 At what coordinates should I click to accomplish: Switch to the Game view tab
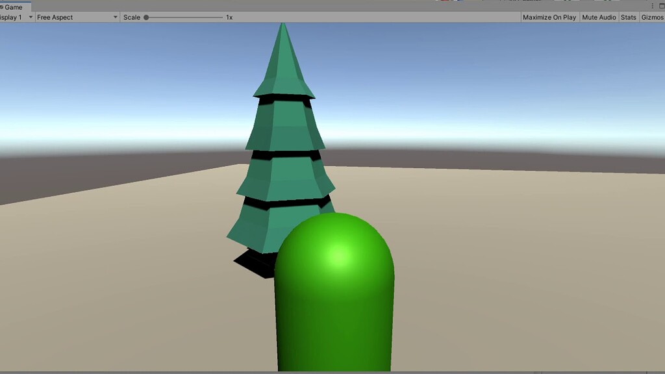[13, 6]
